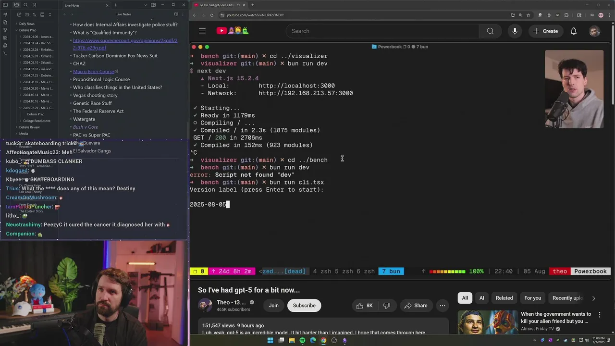
Task: Open Windows Start button
Action: pyautogui.click(x=270, y=340)
